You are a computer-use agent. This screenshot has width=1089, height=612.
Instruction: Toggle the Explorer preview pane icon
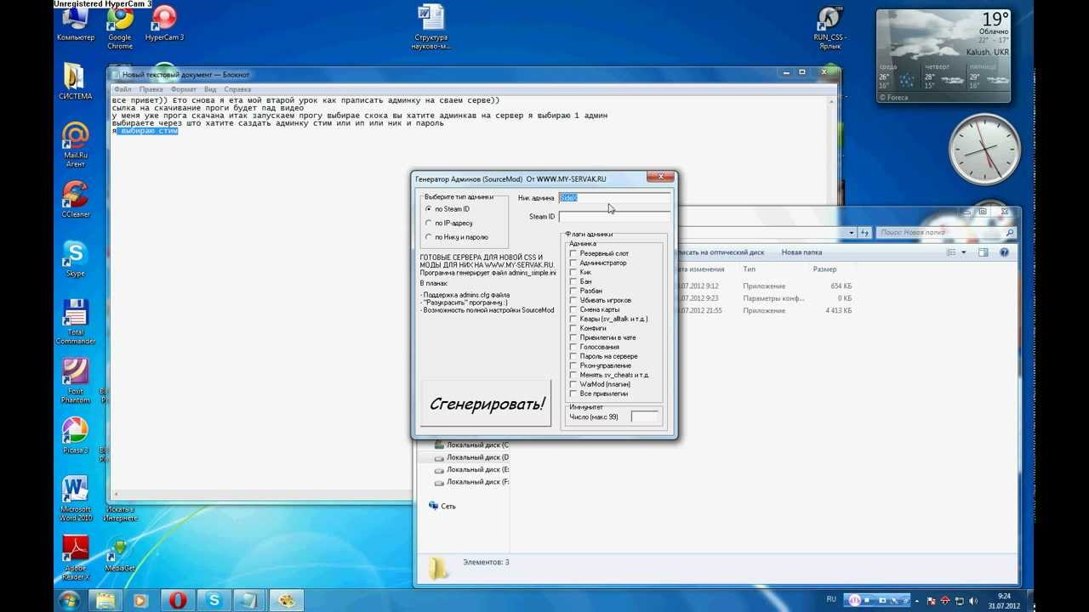coord(983,252)
